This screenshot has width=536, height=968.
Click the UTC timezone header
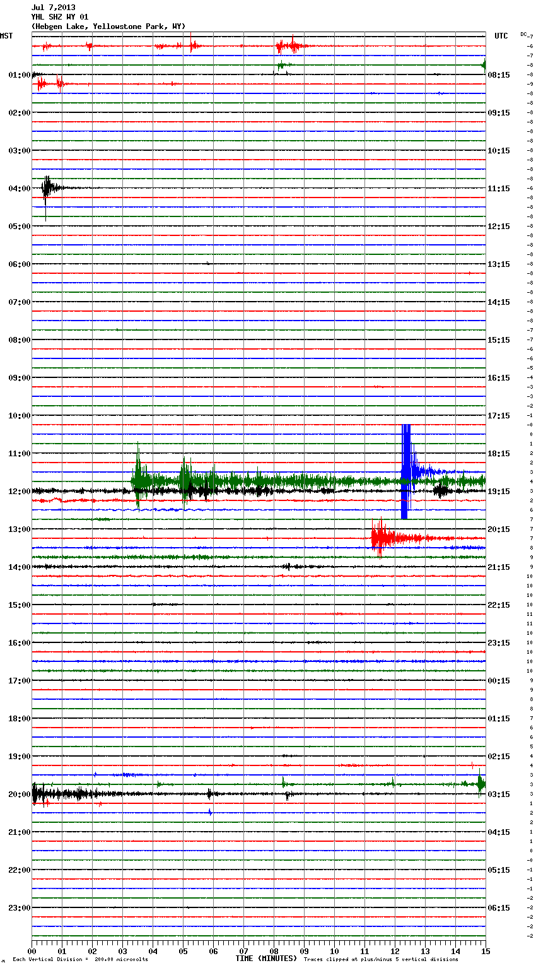(x=501, y=36)
